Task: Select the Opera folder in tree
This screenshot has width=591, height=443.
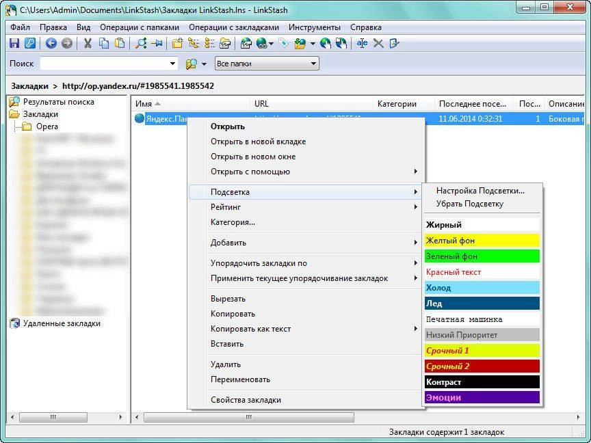Action: pos(47,126)
